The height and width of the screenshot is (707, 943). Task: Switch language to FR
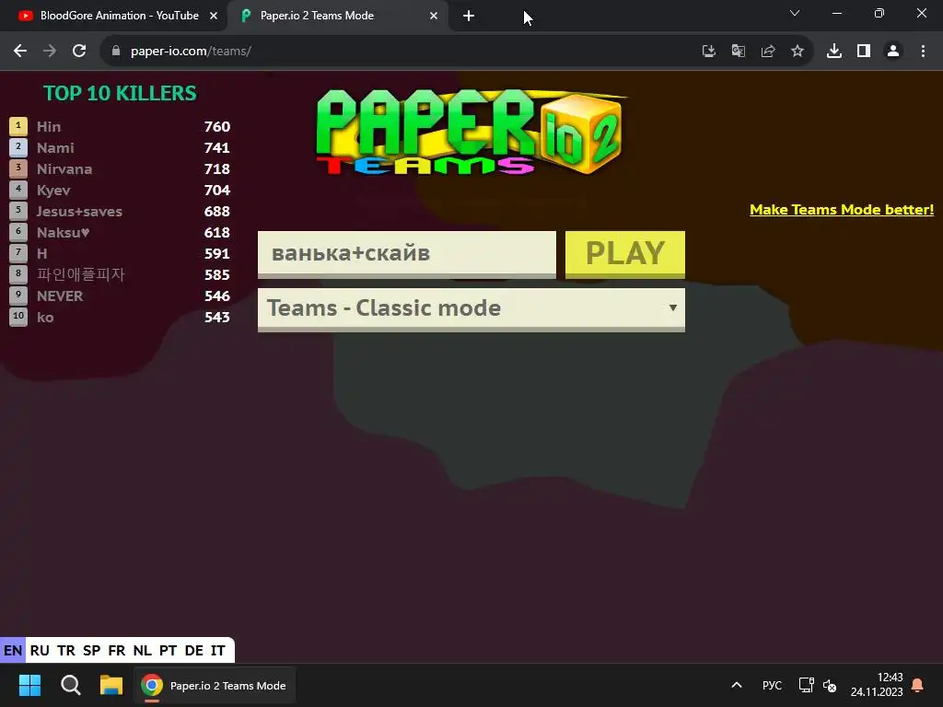[x=117, y=651]
